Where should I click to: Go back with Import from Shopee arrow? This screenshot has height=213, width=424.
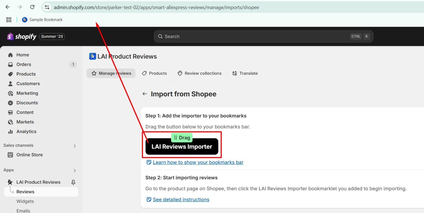pos(145,94)
